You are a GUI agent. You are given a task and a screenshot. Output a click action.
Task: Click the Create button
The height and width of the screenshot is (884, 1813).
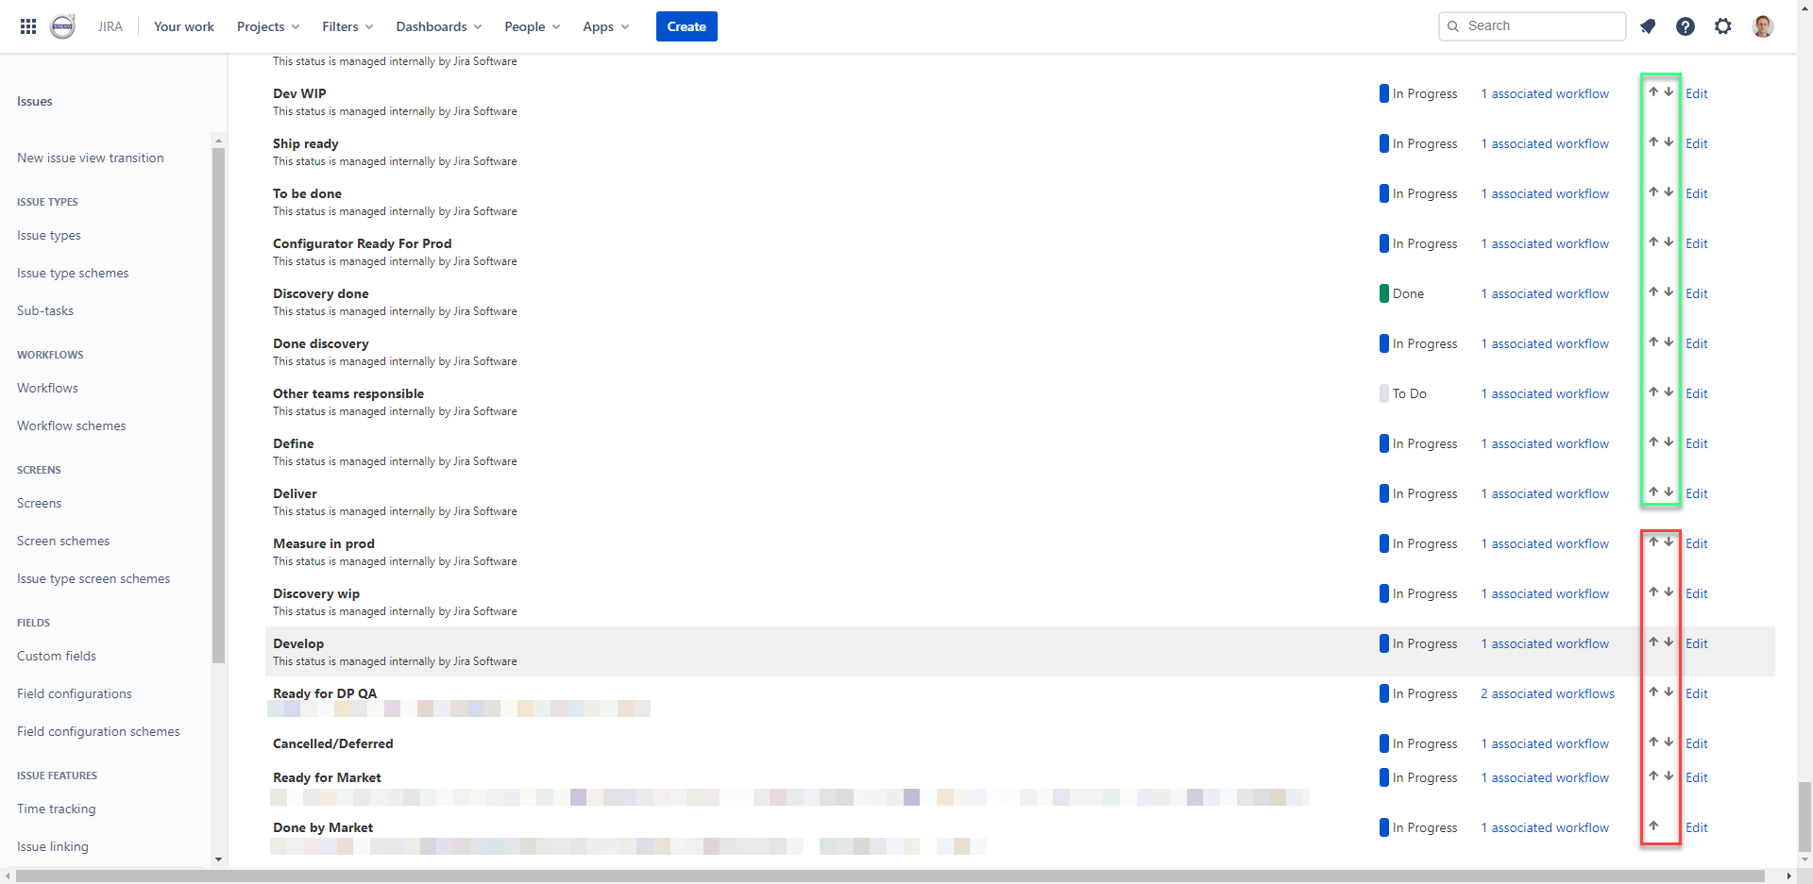[686, 26]
